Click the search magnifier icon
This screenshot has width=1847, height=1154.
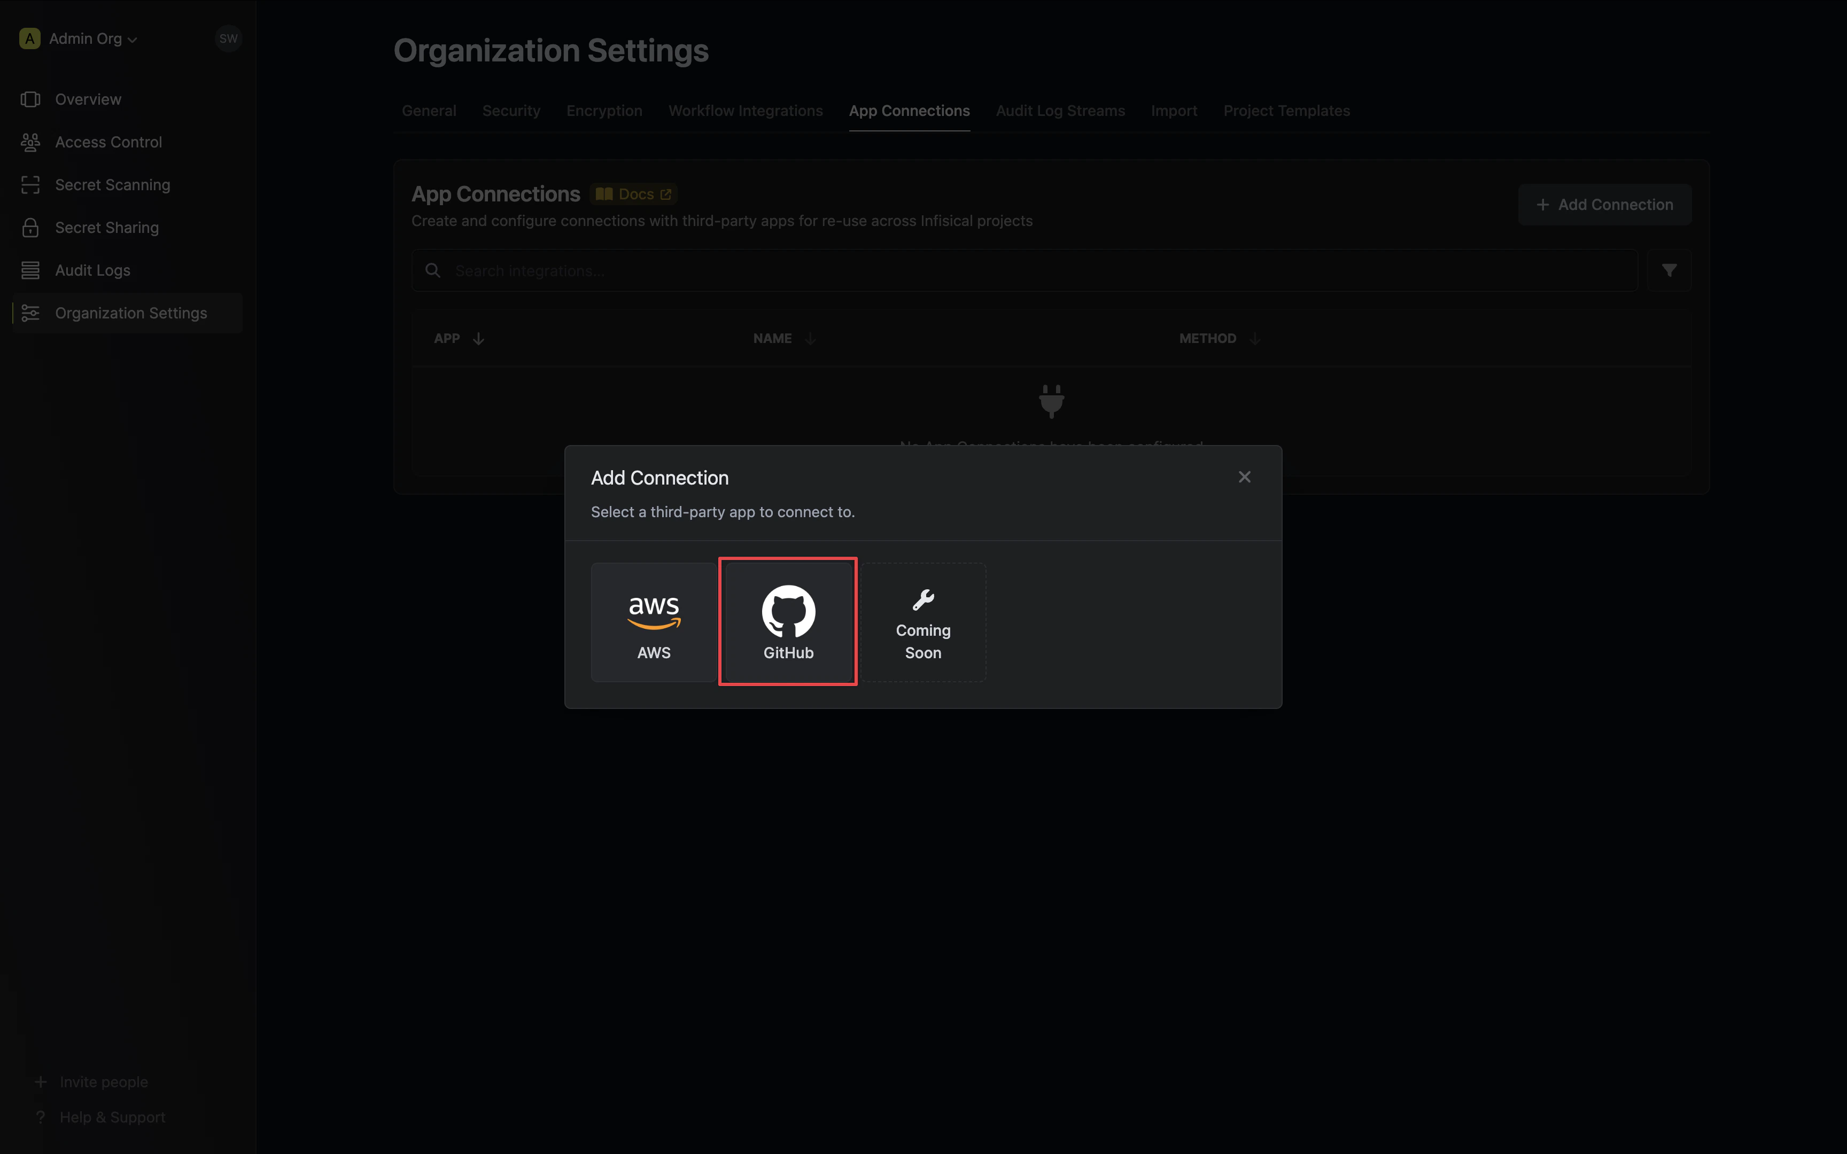pyautogui.click(x=433, y=270)
